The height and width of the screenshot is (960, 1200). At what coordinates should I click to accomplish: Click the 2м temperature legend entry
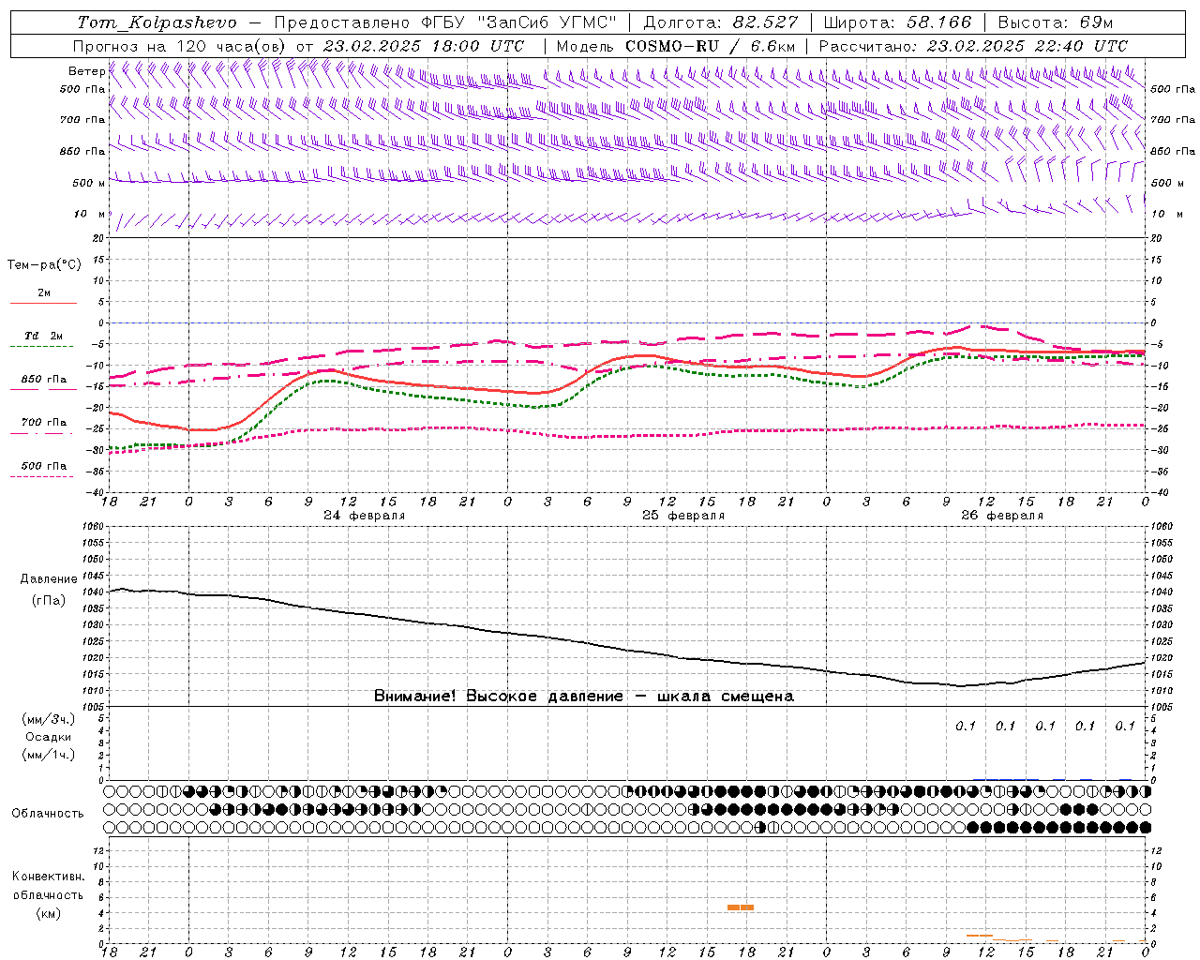coord(44,292)
